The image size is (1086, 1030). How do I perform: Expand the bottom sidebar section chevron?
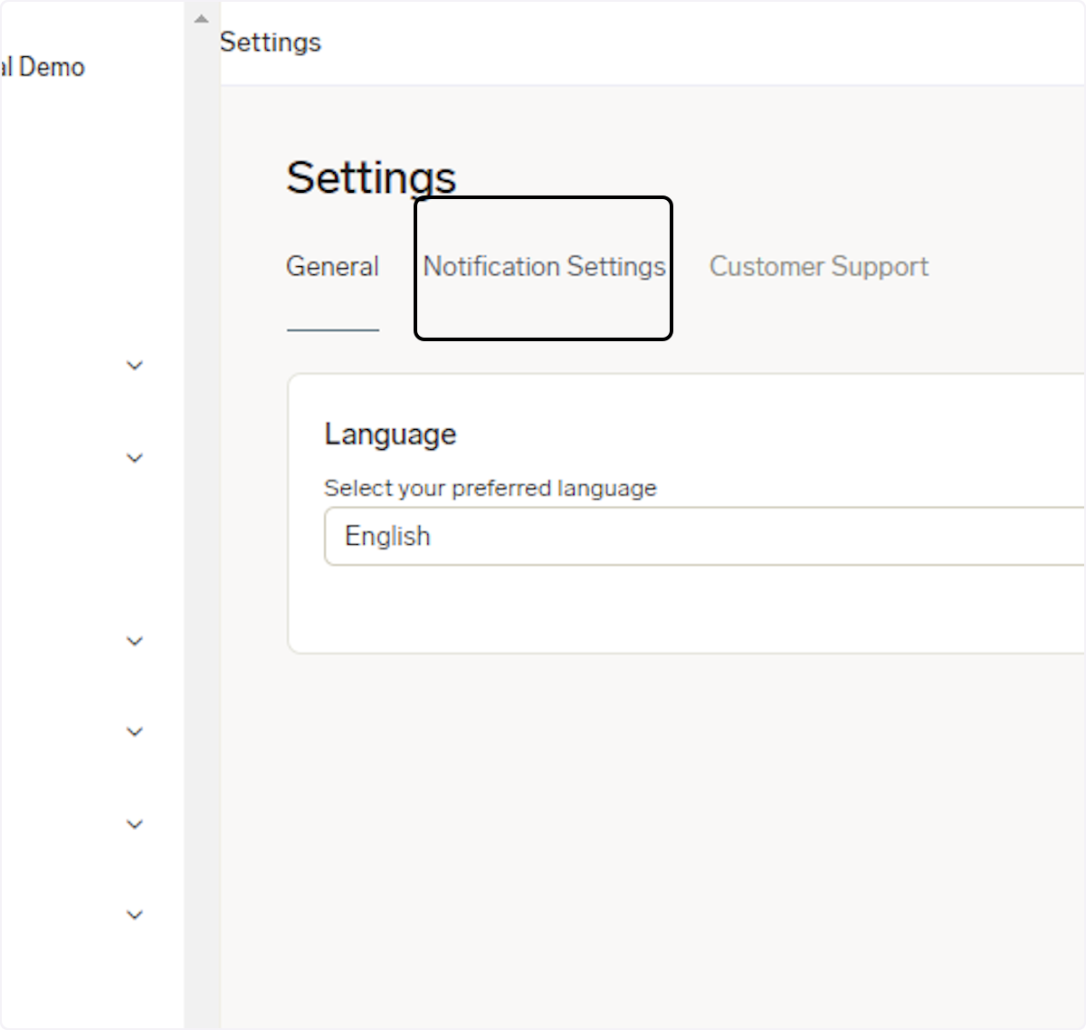[134, 914]
